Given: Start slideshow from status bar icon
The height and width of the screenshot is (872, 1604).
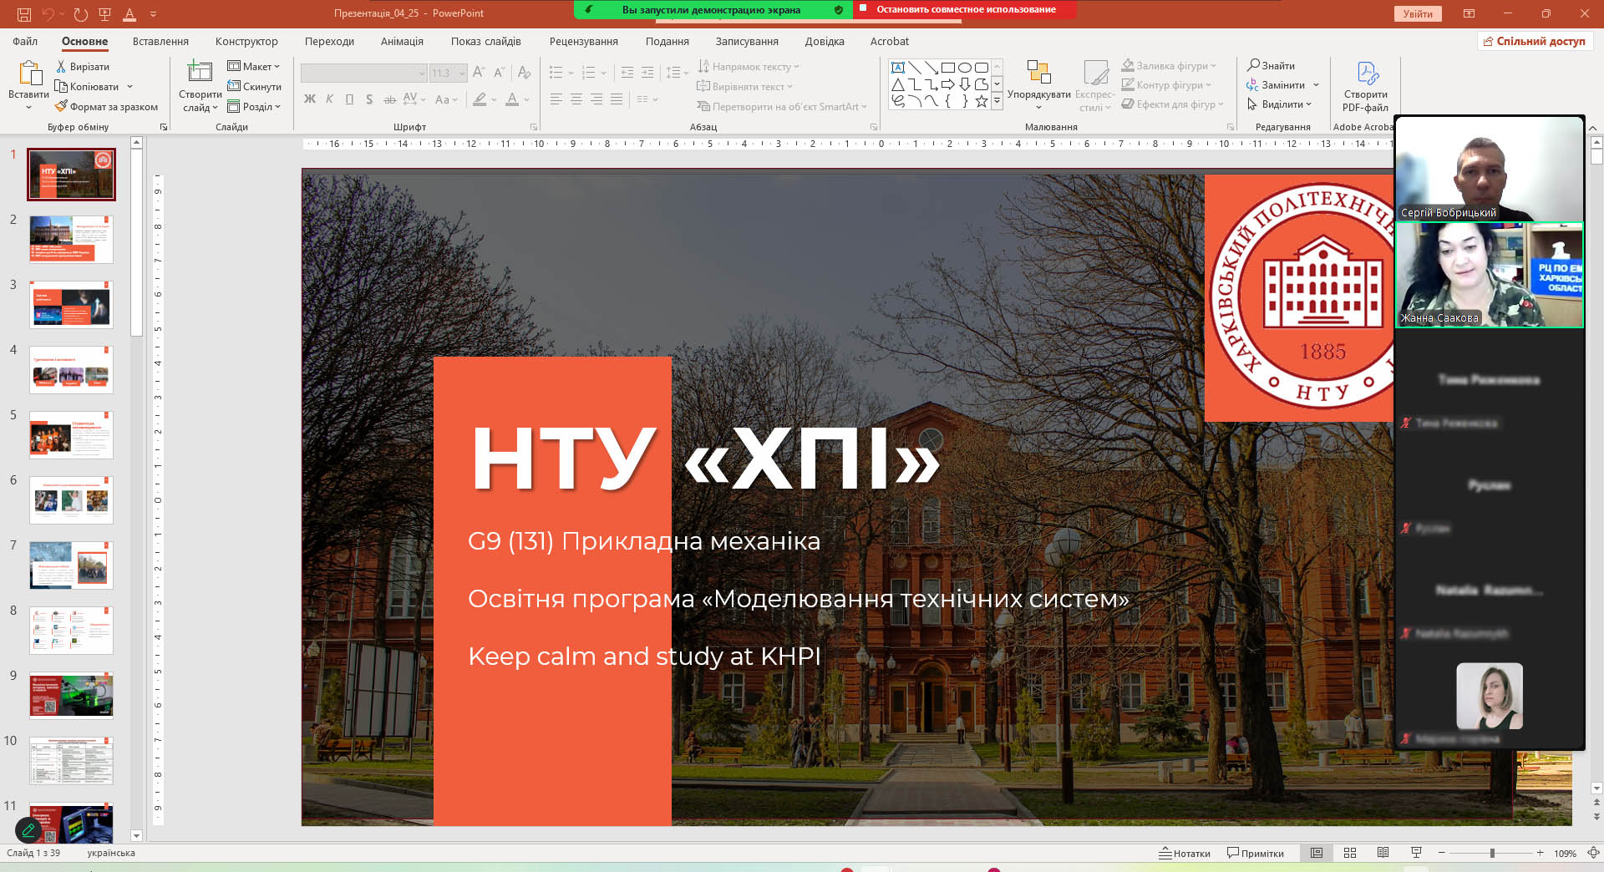Looking at the screenshot, I should pos(1416,853).
